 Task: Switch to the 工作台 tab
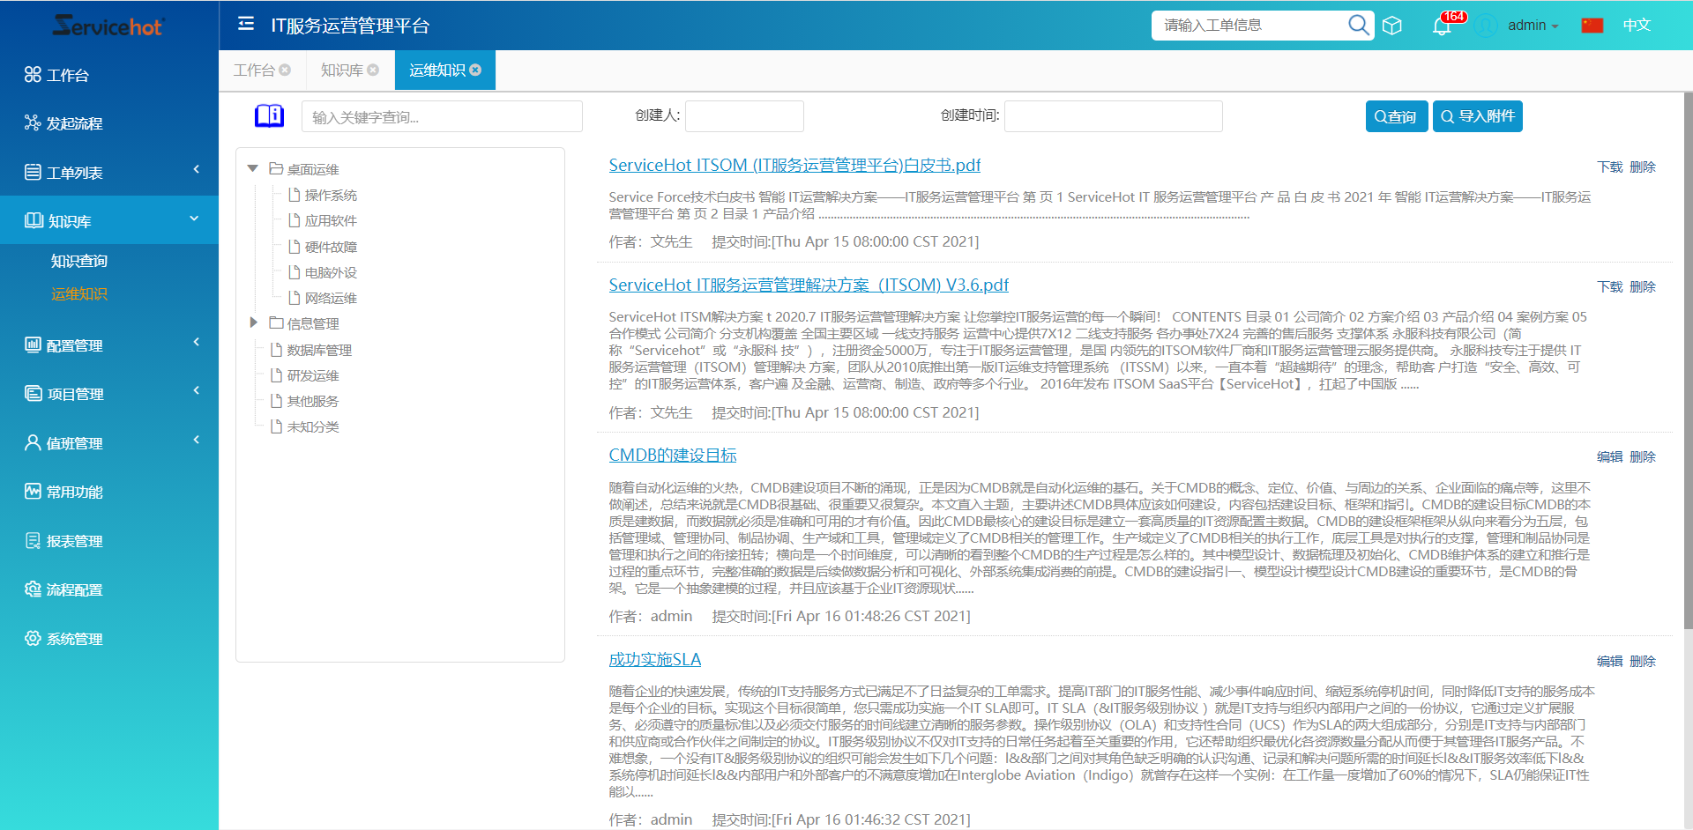click(x=254, y=70)
